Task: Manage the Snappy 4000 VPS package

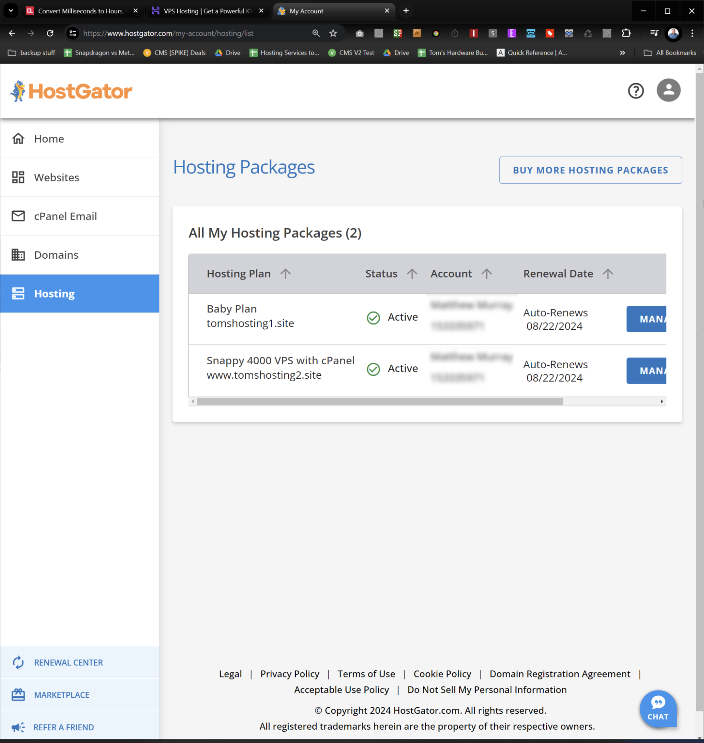Action: [x=646, y=371]
